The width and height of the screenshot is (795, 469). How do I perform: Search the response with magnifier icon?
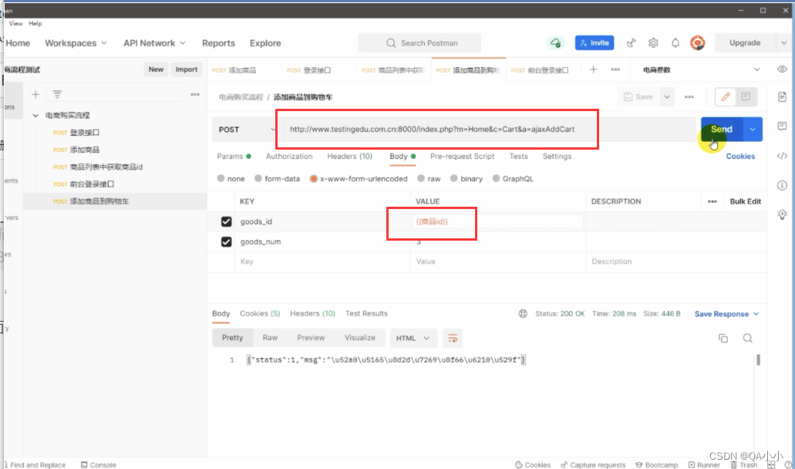(x=747, y=338)
